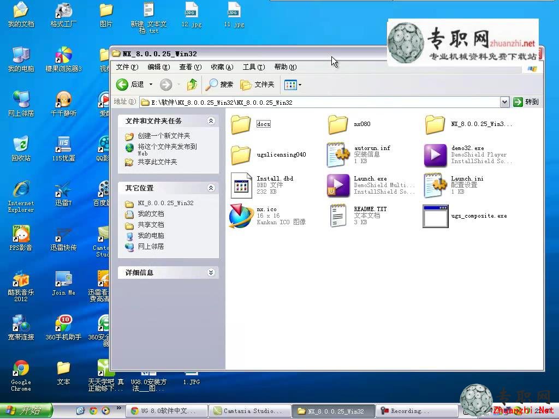559x419 pixels.
Task: Open 格式工厂 desktop shortcut
Action: [x=63, y=15]
